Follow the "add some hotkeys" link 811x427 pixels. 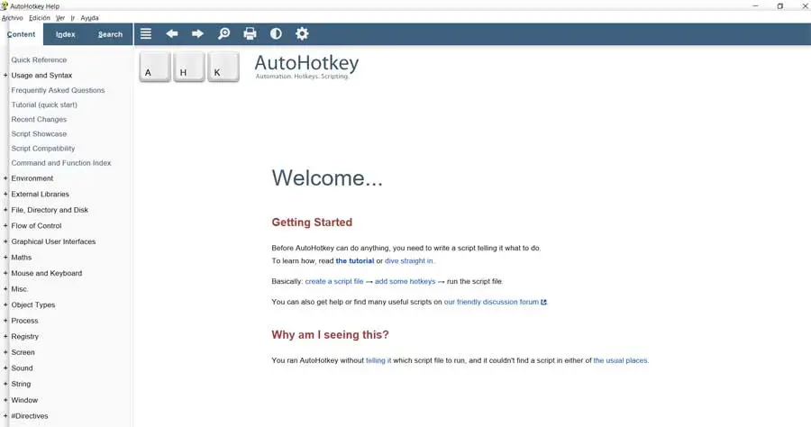pos(405,281)
